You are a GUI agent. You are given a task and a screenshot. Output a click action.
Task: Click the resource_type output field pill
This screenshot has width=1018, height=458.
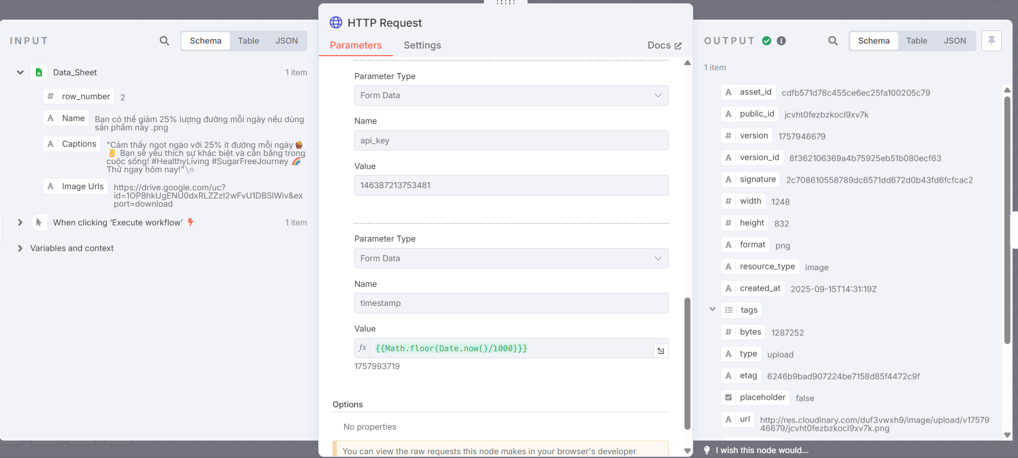click(x=760, y=267)
